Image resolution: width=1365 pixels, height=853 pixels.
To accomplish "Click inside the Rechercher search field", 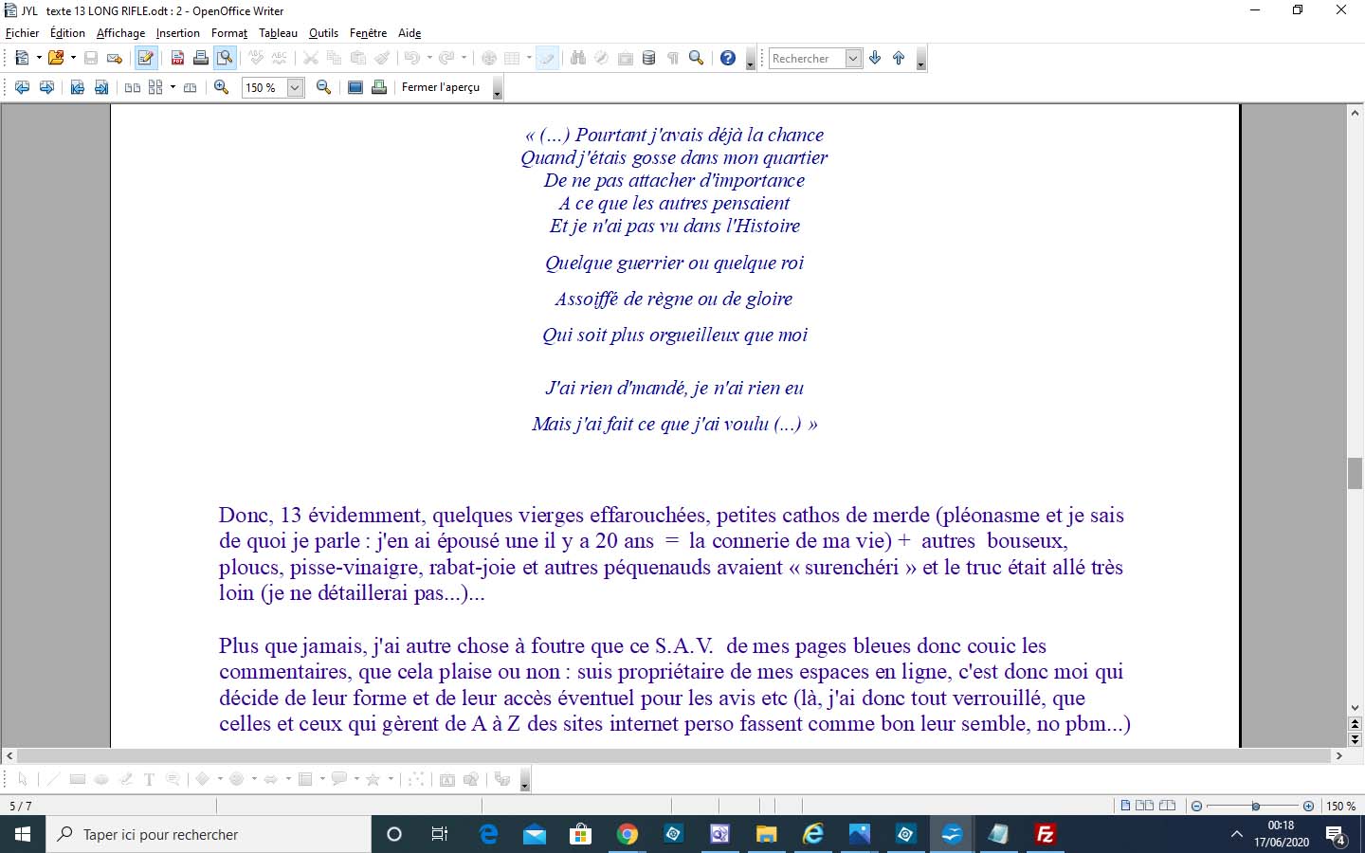I will point(807,58).
